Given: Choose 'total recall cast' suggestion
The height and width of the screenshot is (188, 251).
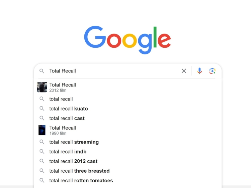Looking at the screenshot, I should (x=67, y=118).
